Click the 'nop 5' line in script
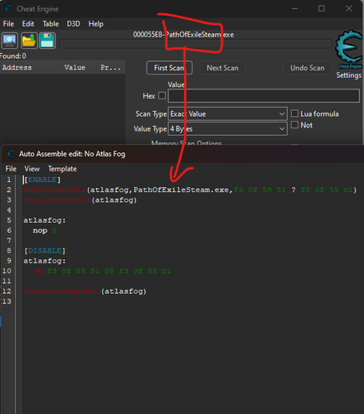This screenshot has width=364, height=414. pos(45,230)
